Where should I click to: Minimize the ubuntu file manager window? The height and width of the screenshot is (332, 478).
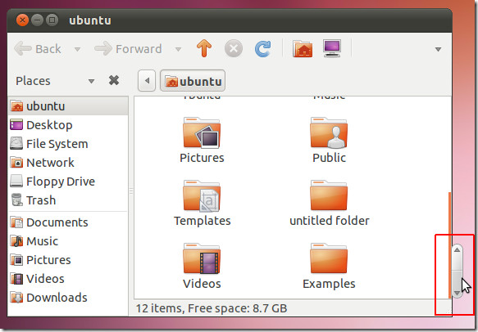point(37,20)
